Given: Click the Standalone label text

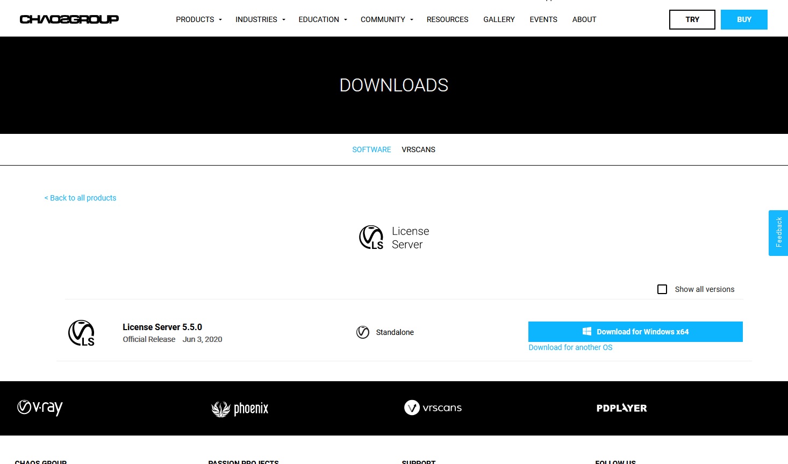Looking at the screenshot, I should (395, 332).
